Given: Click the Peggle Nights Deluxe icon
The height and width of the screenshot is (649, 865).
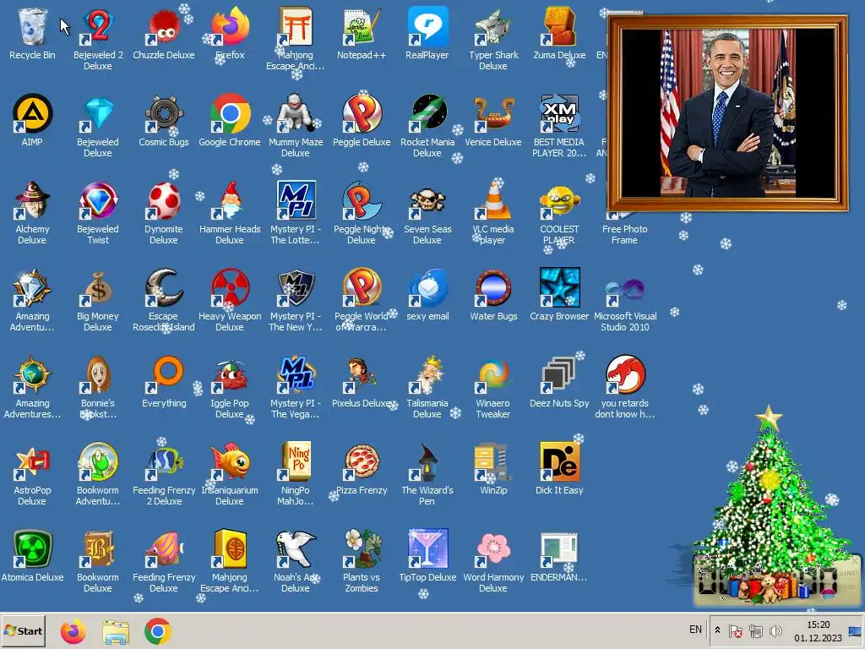Looking at the screenshot, I should [x=362, y=200].
